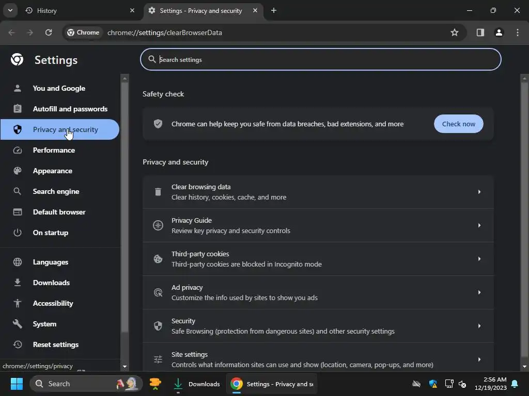This screenshot has width=529, height=396.
Task: Open Ad privacy settings
Action: pos(318,292)
